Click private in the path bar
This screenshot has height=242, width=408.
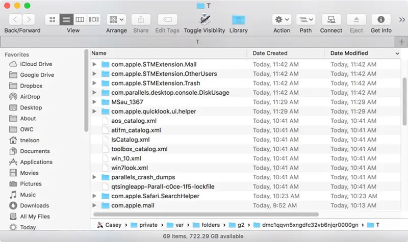(x=144, y=225)
